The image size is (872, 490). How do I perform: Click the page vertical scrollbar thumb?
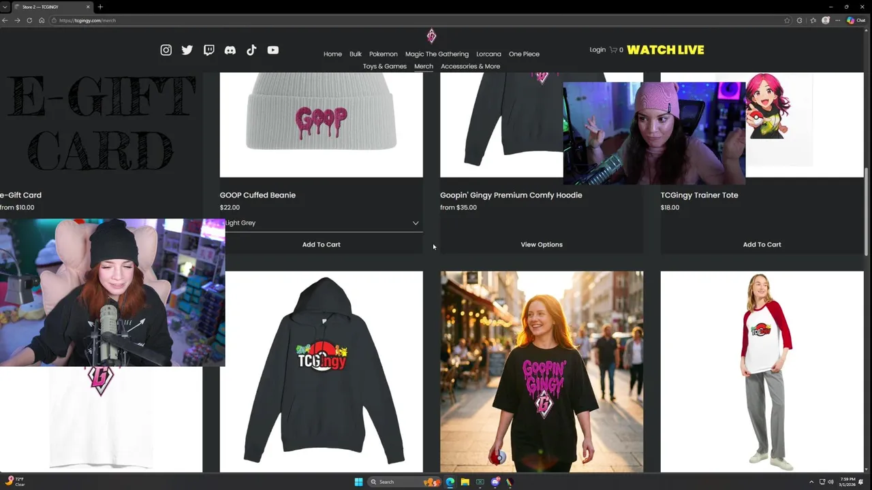click(867, 211)
